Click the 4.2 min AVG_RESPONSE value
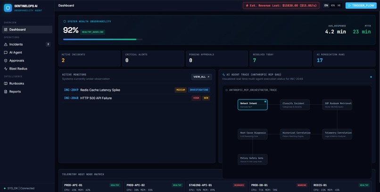Screen dimensions: 380x192 (335, 31)
